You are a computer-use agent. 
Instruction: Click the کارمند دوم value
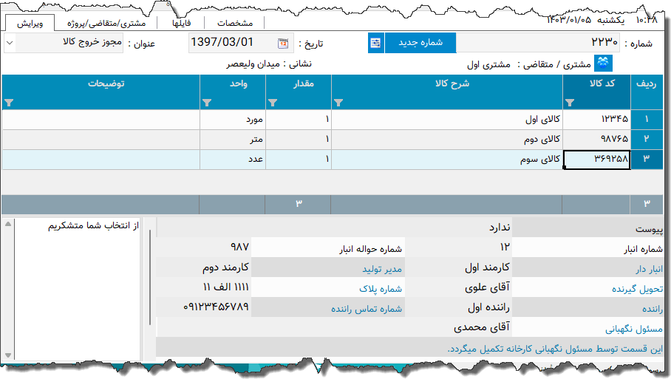coord(225,267)
